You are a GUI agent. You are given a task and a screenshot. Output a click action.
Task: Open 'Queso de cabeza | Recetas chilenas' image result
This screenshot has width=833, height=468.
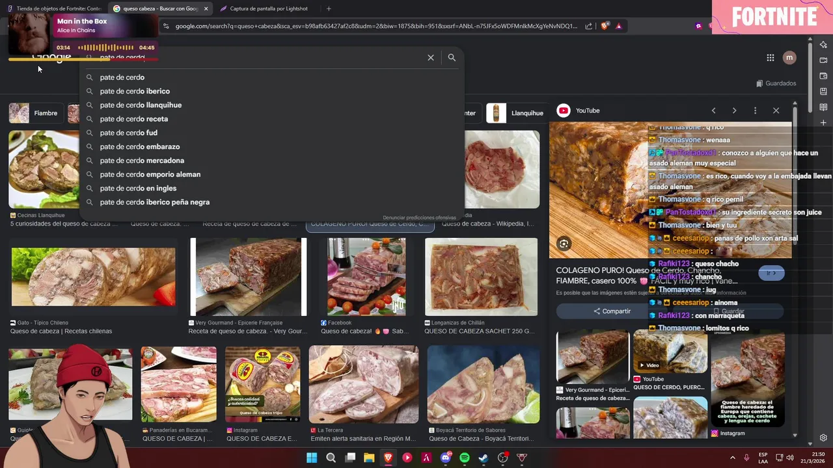coord(93,277)
